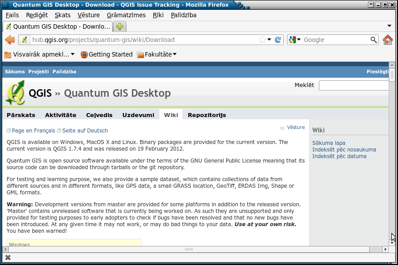Click the magnifying glass search icon
Image resolution: width=398 pixels, height=265 pixels.
373,40
